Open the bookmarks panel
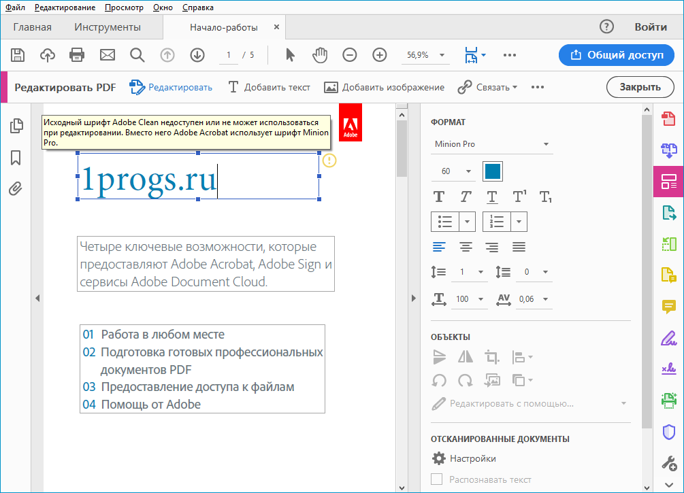 coord(16,158)
